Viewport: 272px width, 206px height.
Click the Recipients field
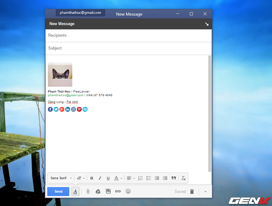pyautogui.click(x=128, y=35)
